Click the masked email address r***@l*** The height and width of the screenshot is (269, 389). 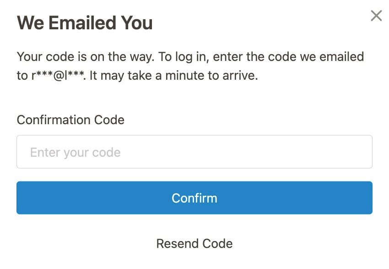(x=58, y=76)
